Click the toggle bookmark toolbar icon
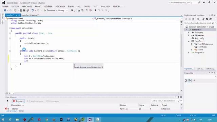 click(95, 11)
